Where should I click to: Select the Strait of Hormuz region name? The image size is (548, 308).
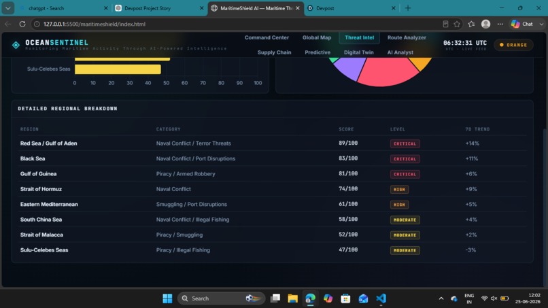41,189
